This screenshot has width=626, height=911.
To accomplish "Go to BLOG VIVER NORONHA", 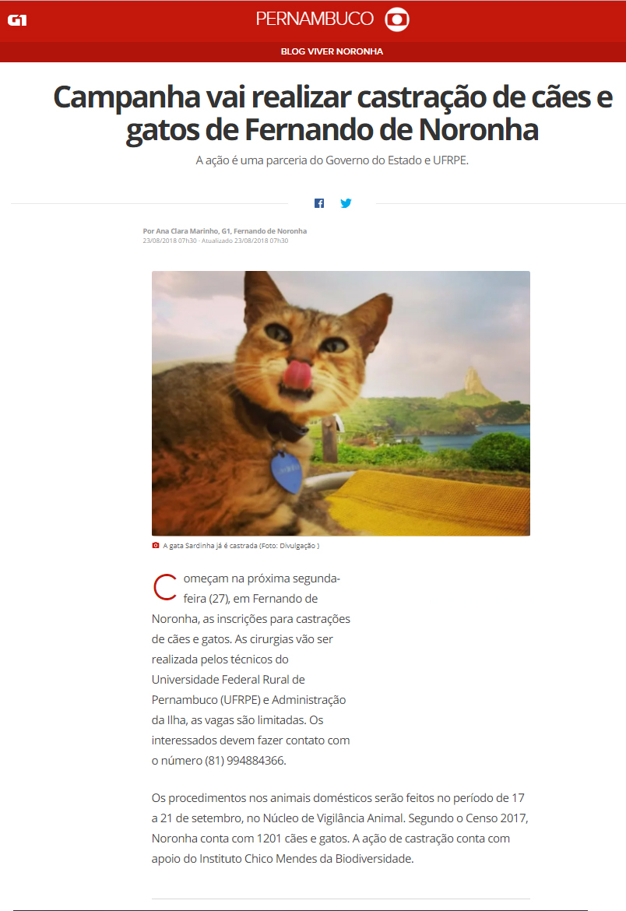I will click(x=332, y=51).
